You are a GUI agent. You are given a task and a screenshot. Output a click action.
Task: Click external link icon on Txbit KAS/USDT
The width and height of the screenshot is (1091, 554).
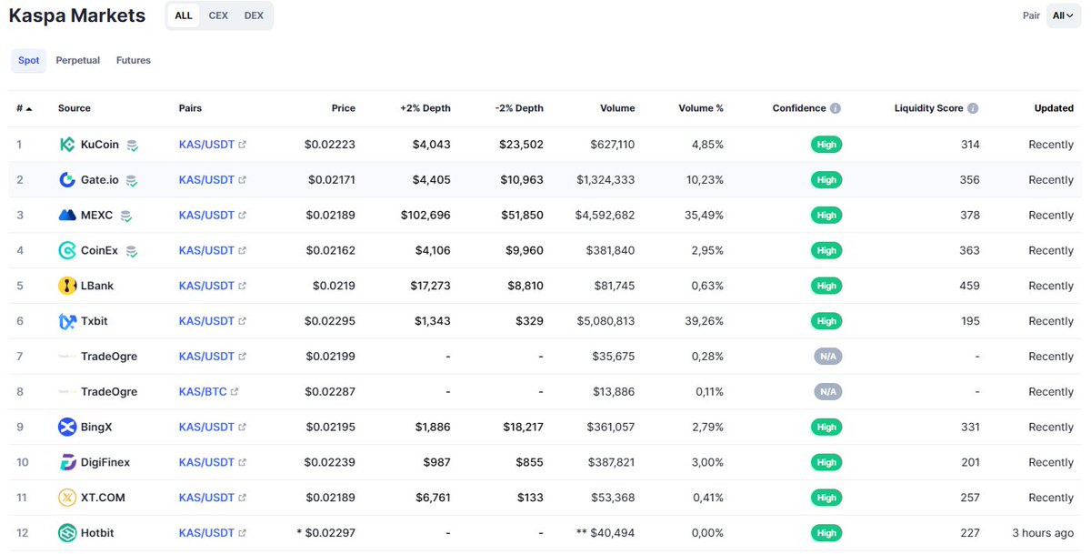(242, 321)
